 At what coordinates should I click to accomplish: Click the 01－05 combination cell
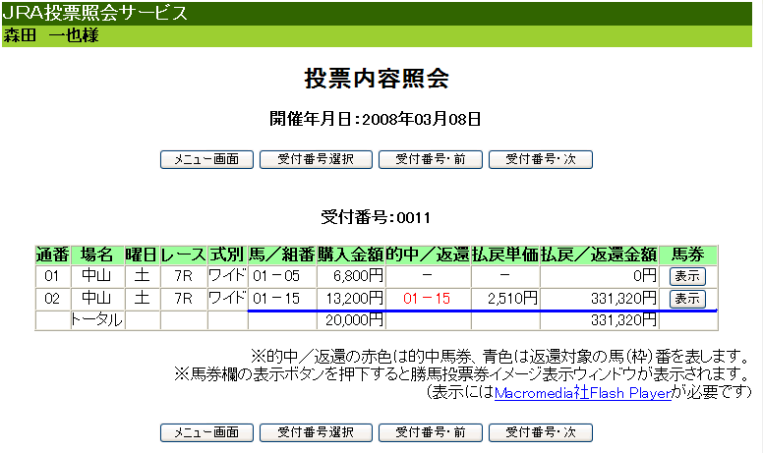click(282, 276)
